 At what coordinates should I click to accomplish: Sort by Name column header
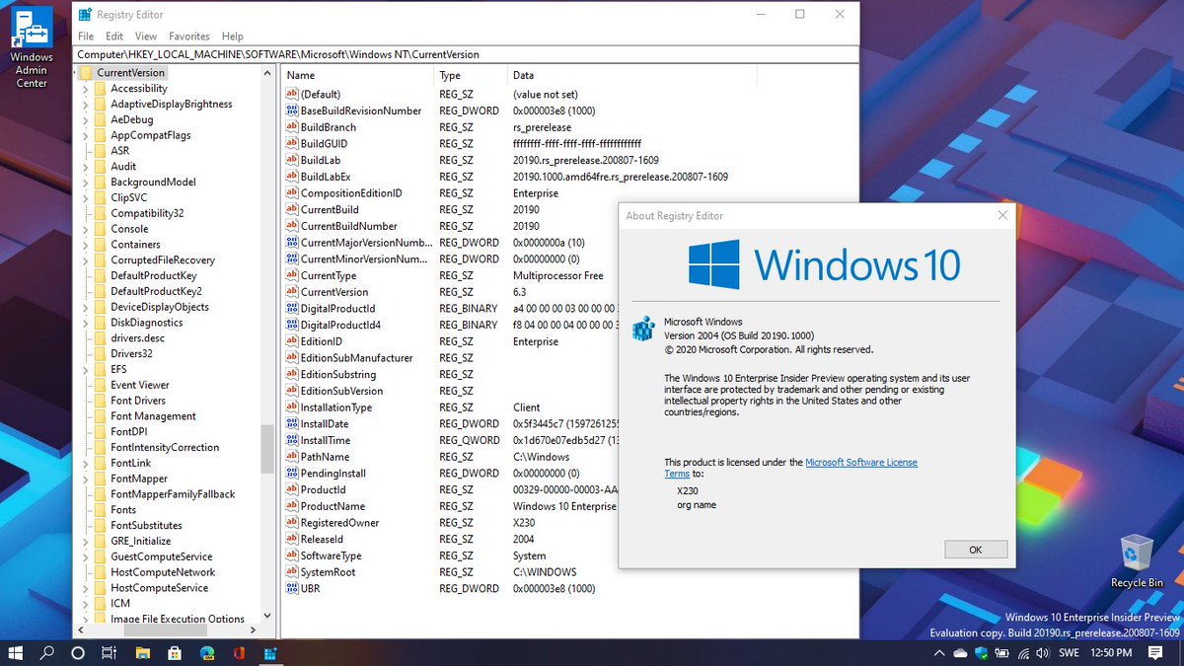click(x=357, y=75)
